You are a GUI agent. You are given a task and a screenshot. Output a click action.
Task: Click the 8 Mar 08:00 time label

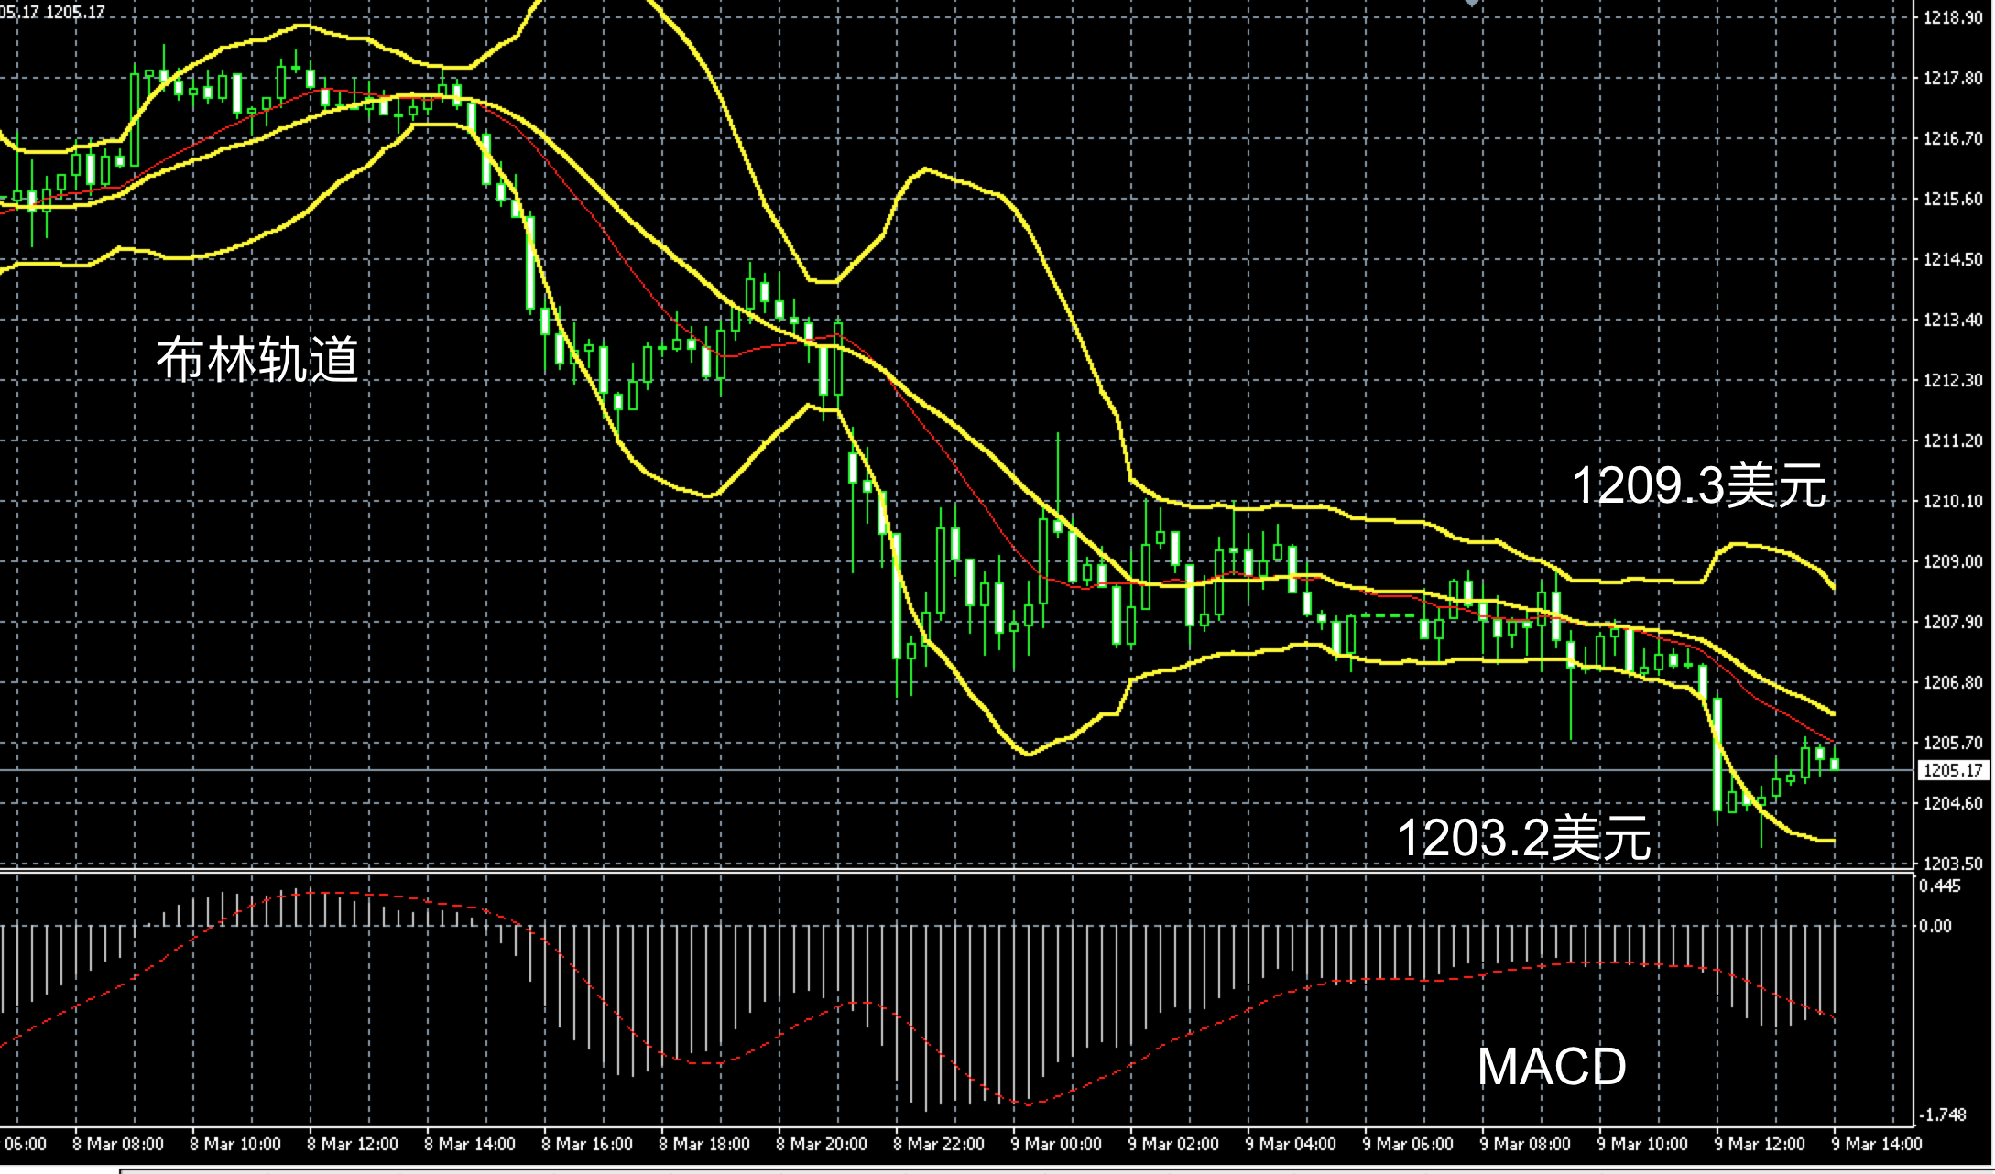click(118, 1145)
